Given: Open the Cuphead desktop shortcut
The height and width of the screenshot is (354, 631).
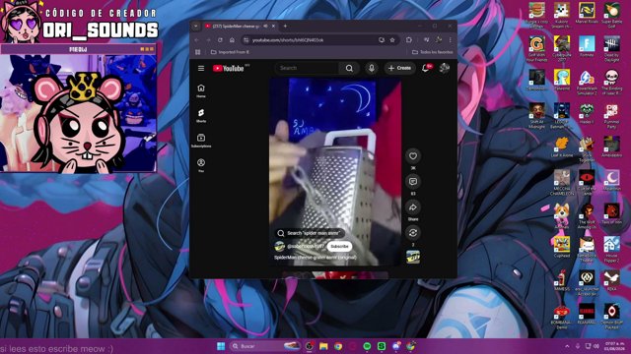Looking at the screenshot, I should 562,247.
